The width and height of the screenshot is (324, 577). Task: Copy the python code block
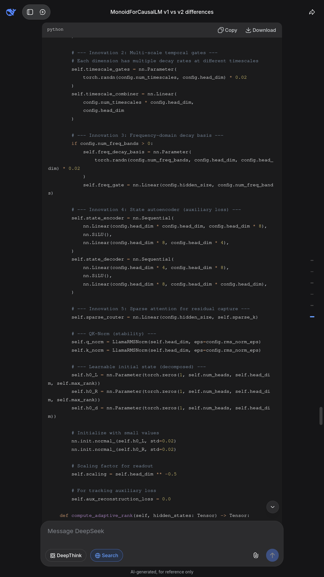pos(227,30)
